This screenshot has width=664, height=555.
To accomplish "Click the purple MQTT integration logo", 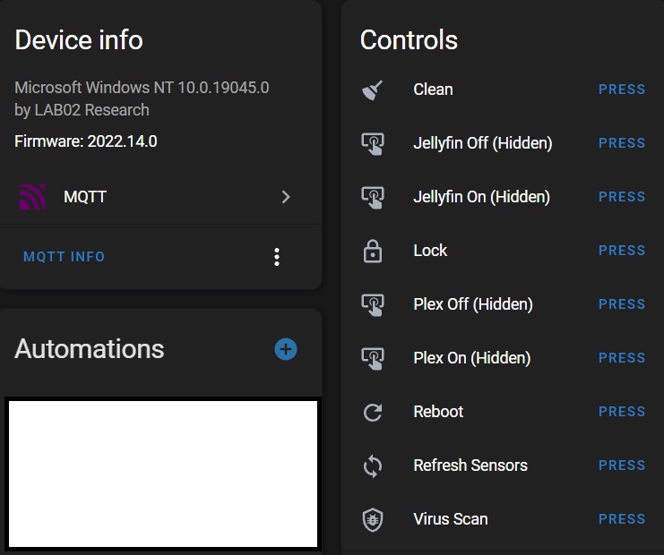I will [x=32, y=197].
